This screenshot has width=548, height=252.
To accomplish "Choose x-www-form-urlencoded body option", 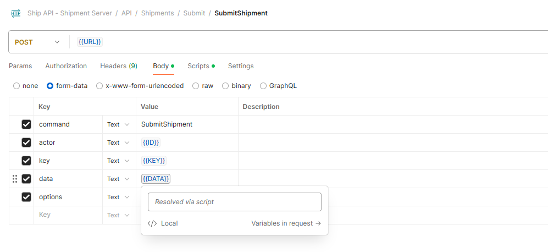I will click(x=99, y=86).
